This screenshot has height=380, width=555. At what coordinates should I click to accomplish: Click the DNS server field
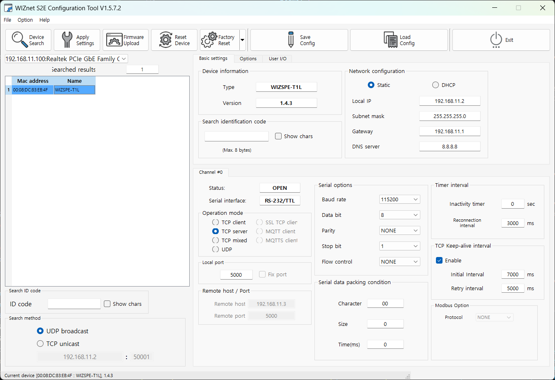[x=450, y=146]
